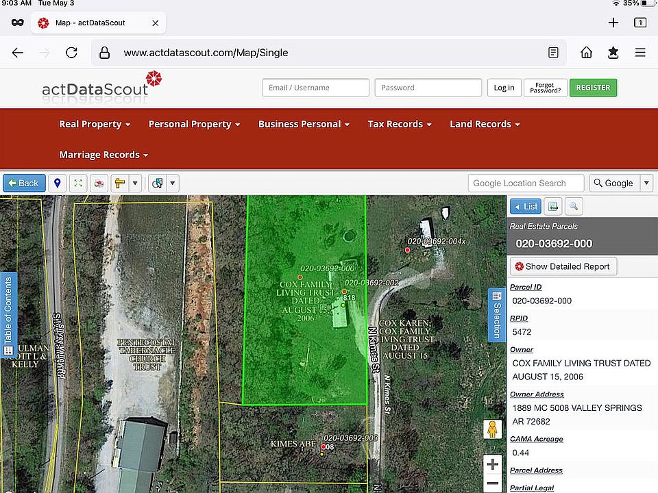The height and width of the screenshot is (493, 658).
Task: Click the green REGISTER button
Action: pyautogui.click(x=593, y=88)
